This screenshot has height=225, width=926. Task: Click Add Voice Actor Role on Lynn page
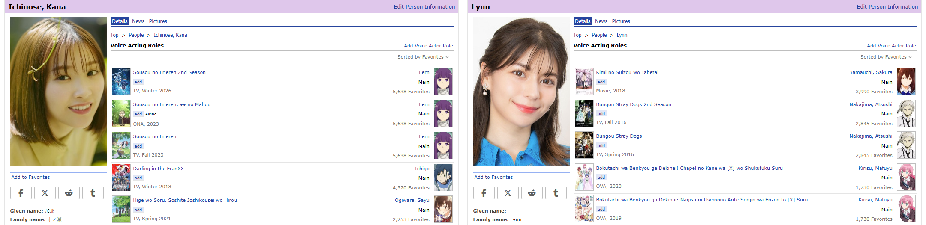[x=891, y=46]
